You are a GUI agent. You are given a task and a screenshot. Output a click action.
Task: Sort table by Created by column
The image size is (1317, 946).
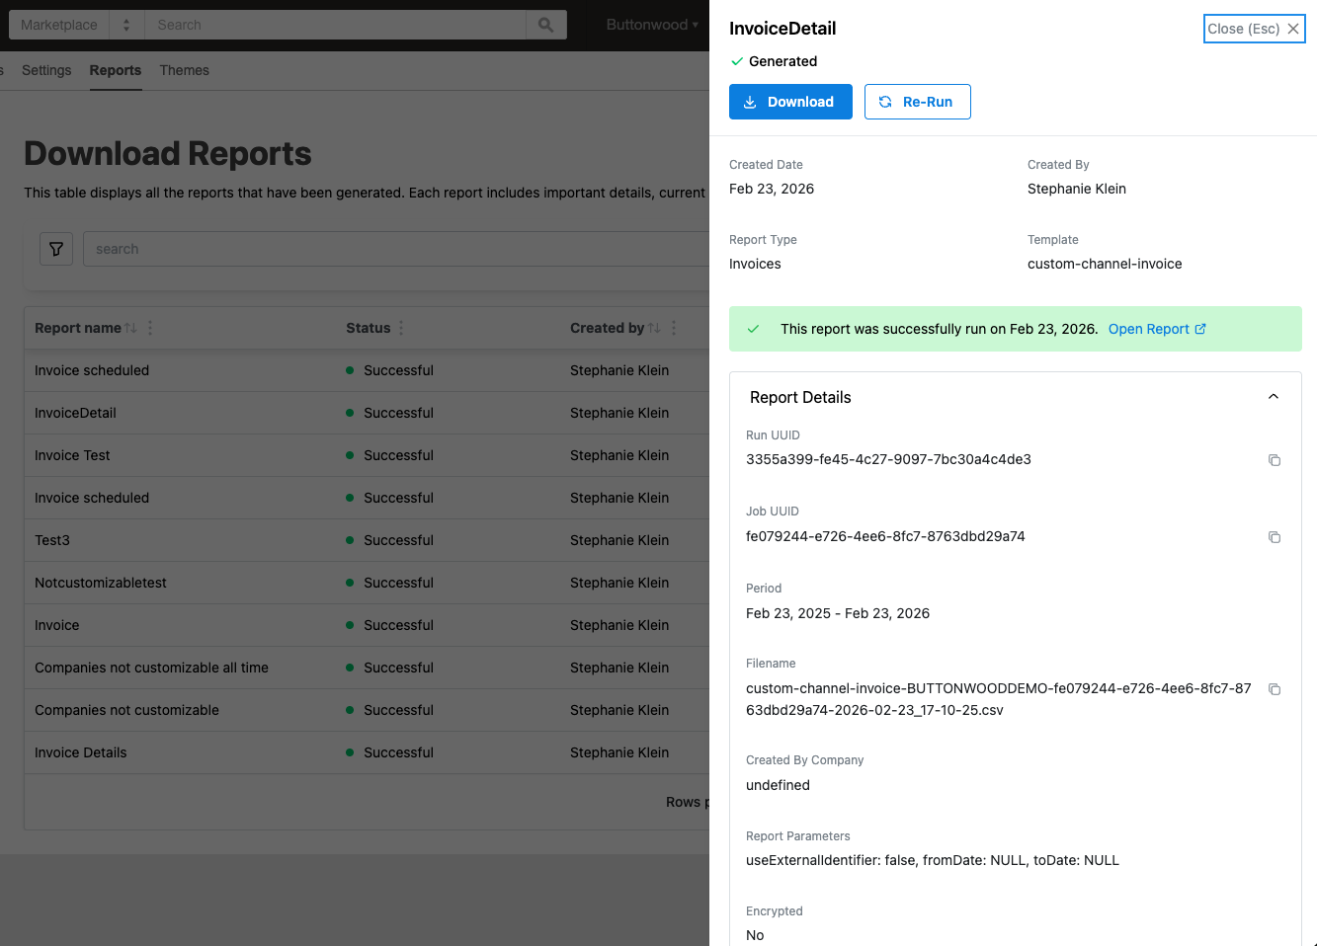(654, 328)
